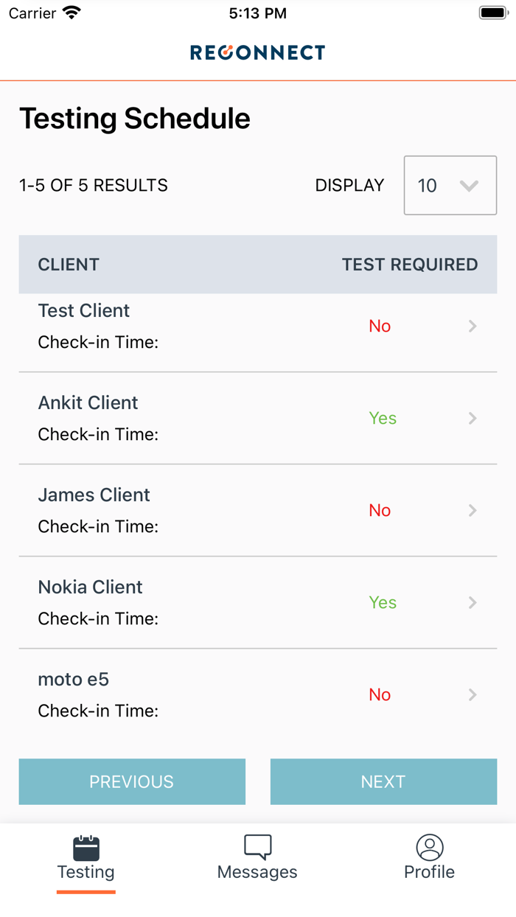
Task: Click the ReConnect logo
Action: tap(257, 52)
